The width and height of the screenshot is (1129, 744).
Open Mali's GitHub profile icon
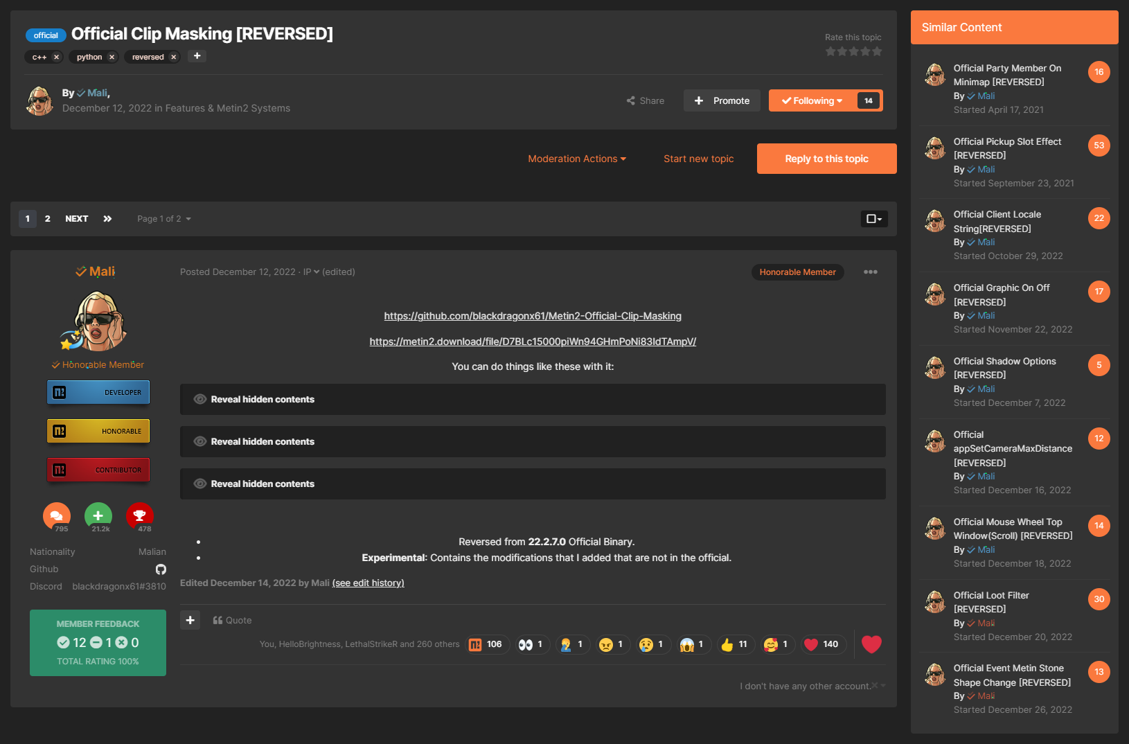[x=161, y=569]
